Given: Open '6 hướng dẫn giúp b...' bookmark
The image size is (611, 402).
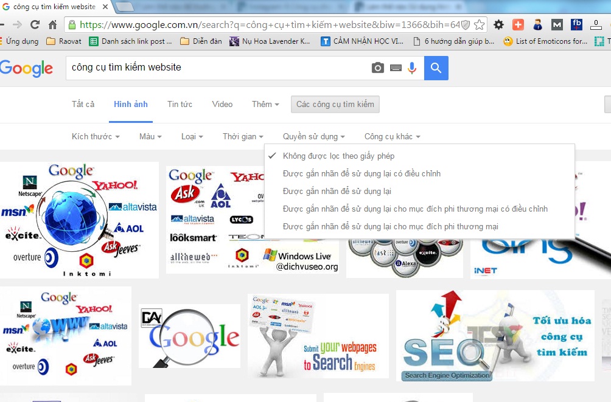Looking at the screenshot, I should point(453,41).
